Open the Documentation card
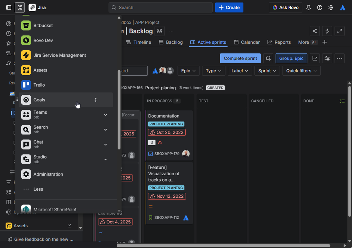 (x=169, y=135)
